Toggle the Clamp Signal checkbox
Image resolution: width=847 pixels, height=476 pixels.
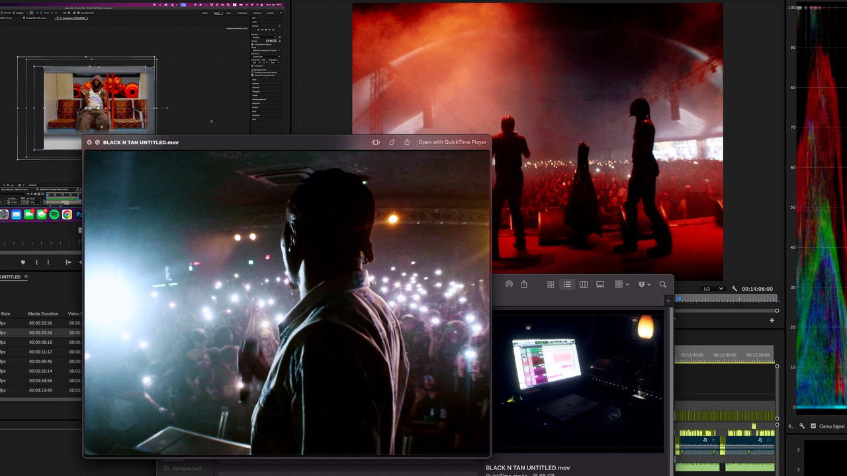(x=813, y=426)
